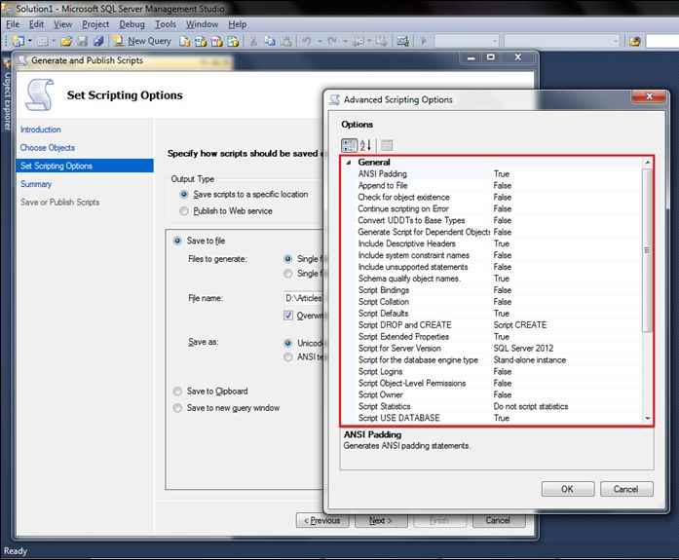Click the Analysis Services MDX Query icon
Viewport: 679px width, 560px height.
click(201, 42)
